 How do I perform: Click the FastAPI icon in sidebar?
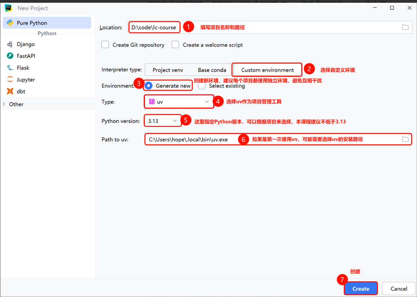tap(10, 56)
